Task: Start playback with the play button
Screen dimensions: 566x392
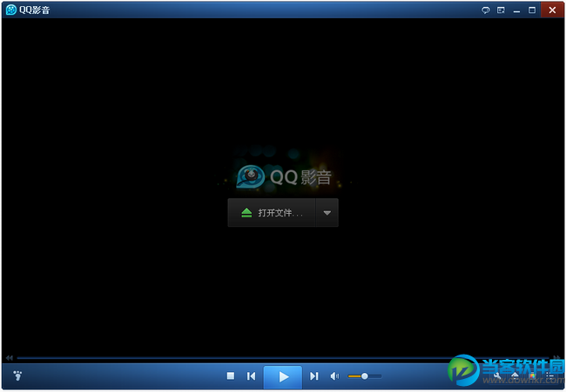Action: tap(283, 377)
